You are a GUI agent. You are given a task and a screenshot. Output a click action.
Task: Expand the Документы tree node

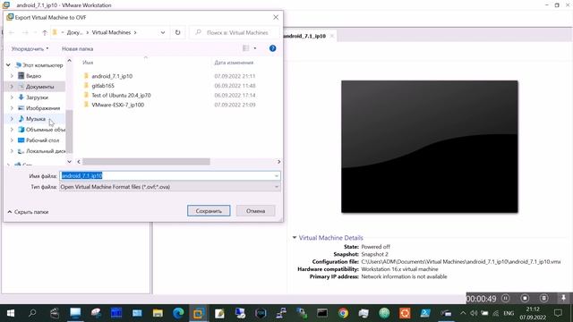12,87
